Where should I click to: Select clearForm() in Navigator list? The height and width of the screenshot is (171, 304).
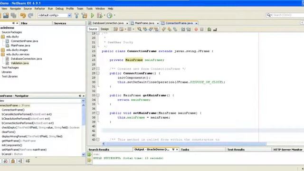[9, 132]
